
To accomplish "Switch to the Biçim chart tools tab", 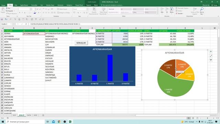I will pyautogui.click(x=96, y=5).
